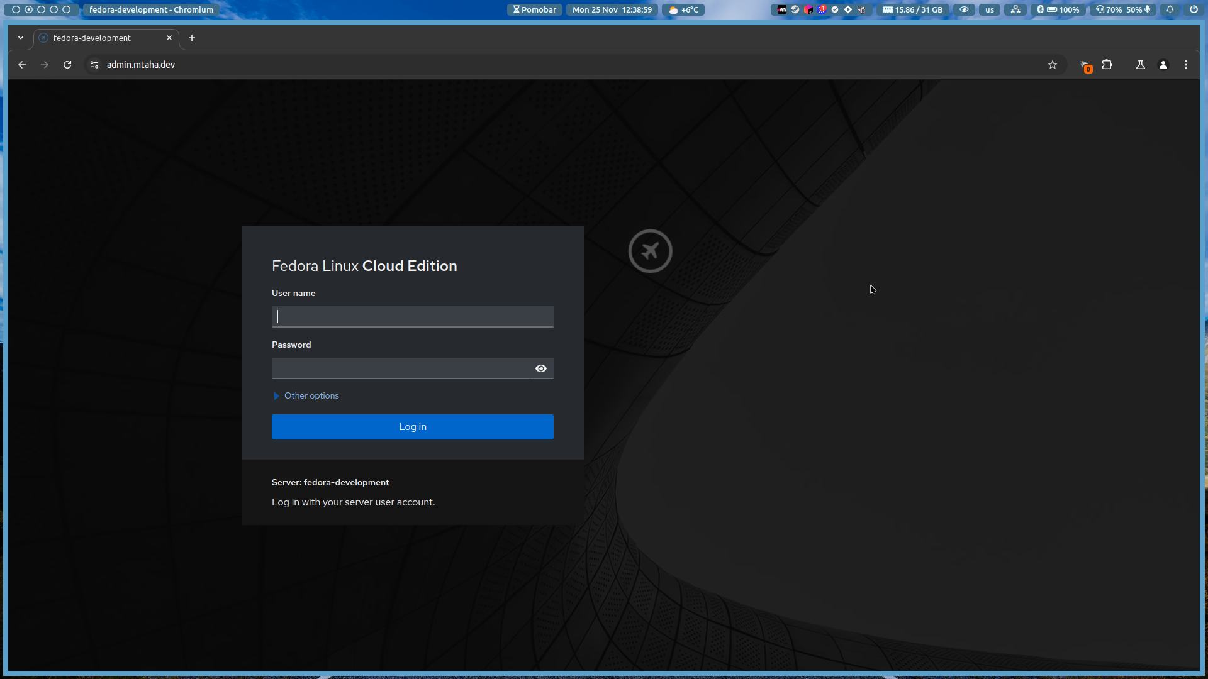Open the Pomobar timer widget

point(535,9)
